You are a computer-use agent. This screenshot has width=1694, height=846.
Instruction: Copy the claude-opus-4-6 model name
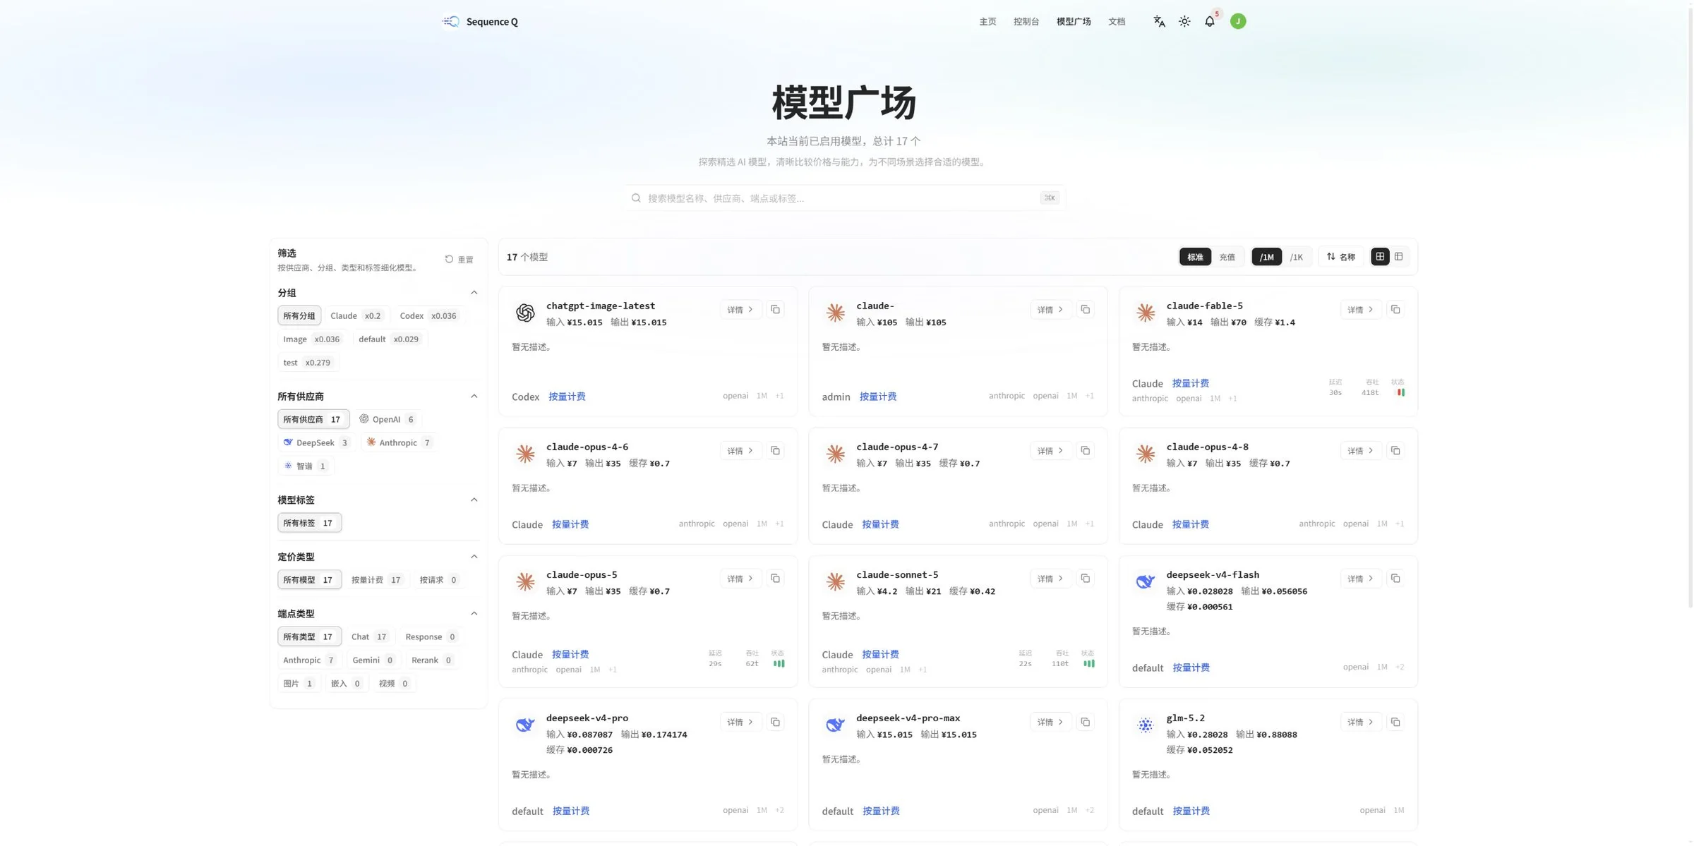775,451
